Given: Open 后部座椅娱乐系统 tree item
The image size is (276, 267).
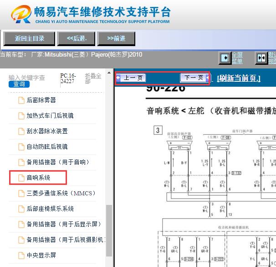Looking at the screenshot, I should [x=50, y=209].
